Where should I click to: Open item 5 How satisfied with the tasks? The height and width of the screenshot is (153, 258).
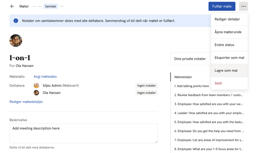click(x=209, y=122)
